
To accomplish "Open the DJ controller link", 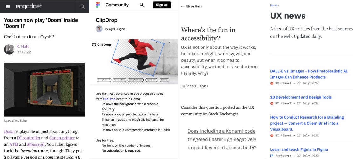I will [x=29, y=138].
